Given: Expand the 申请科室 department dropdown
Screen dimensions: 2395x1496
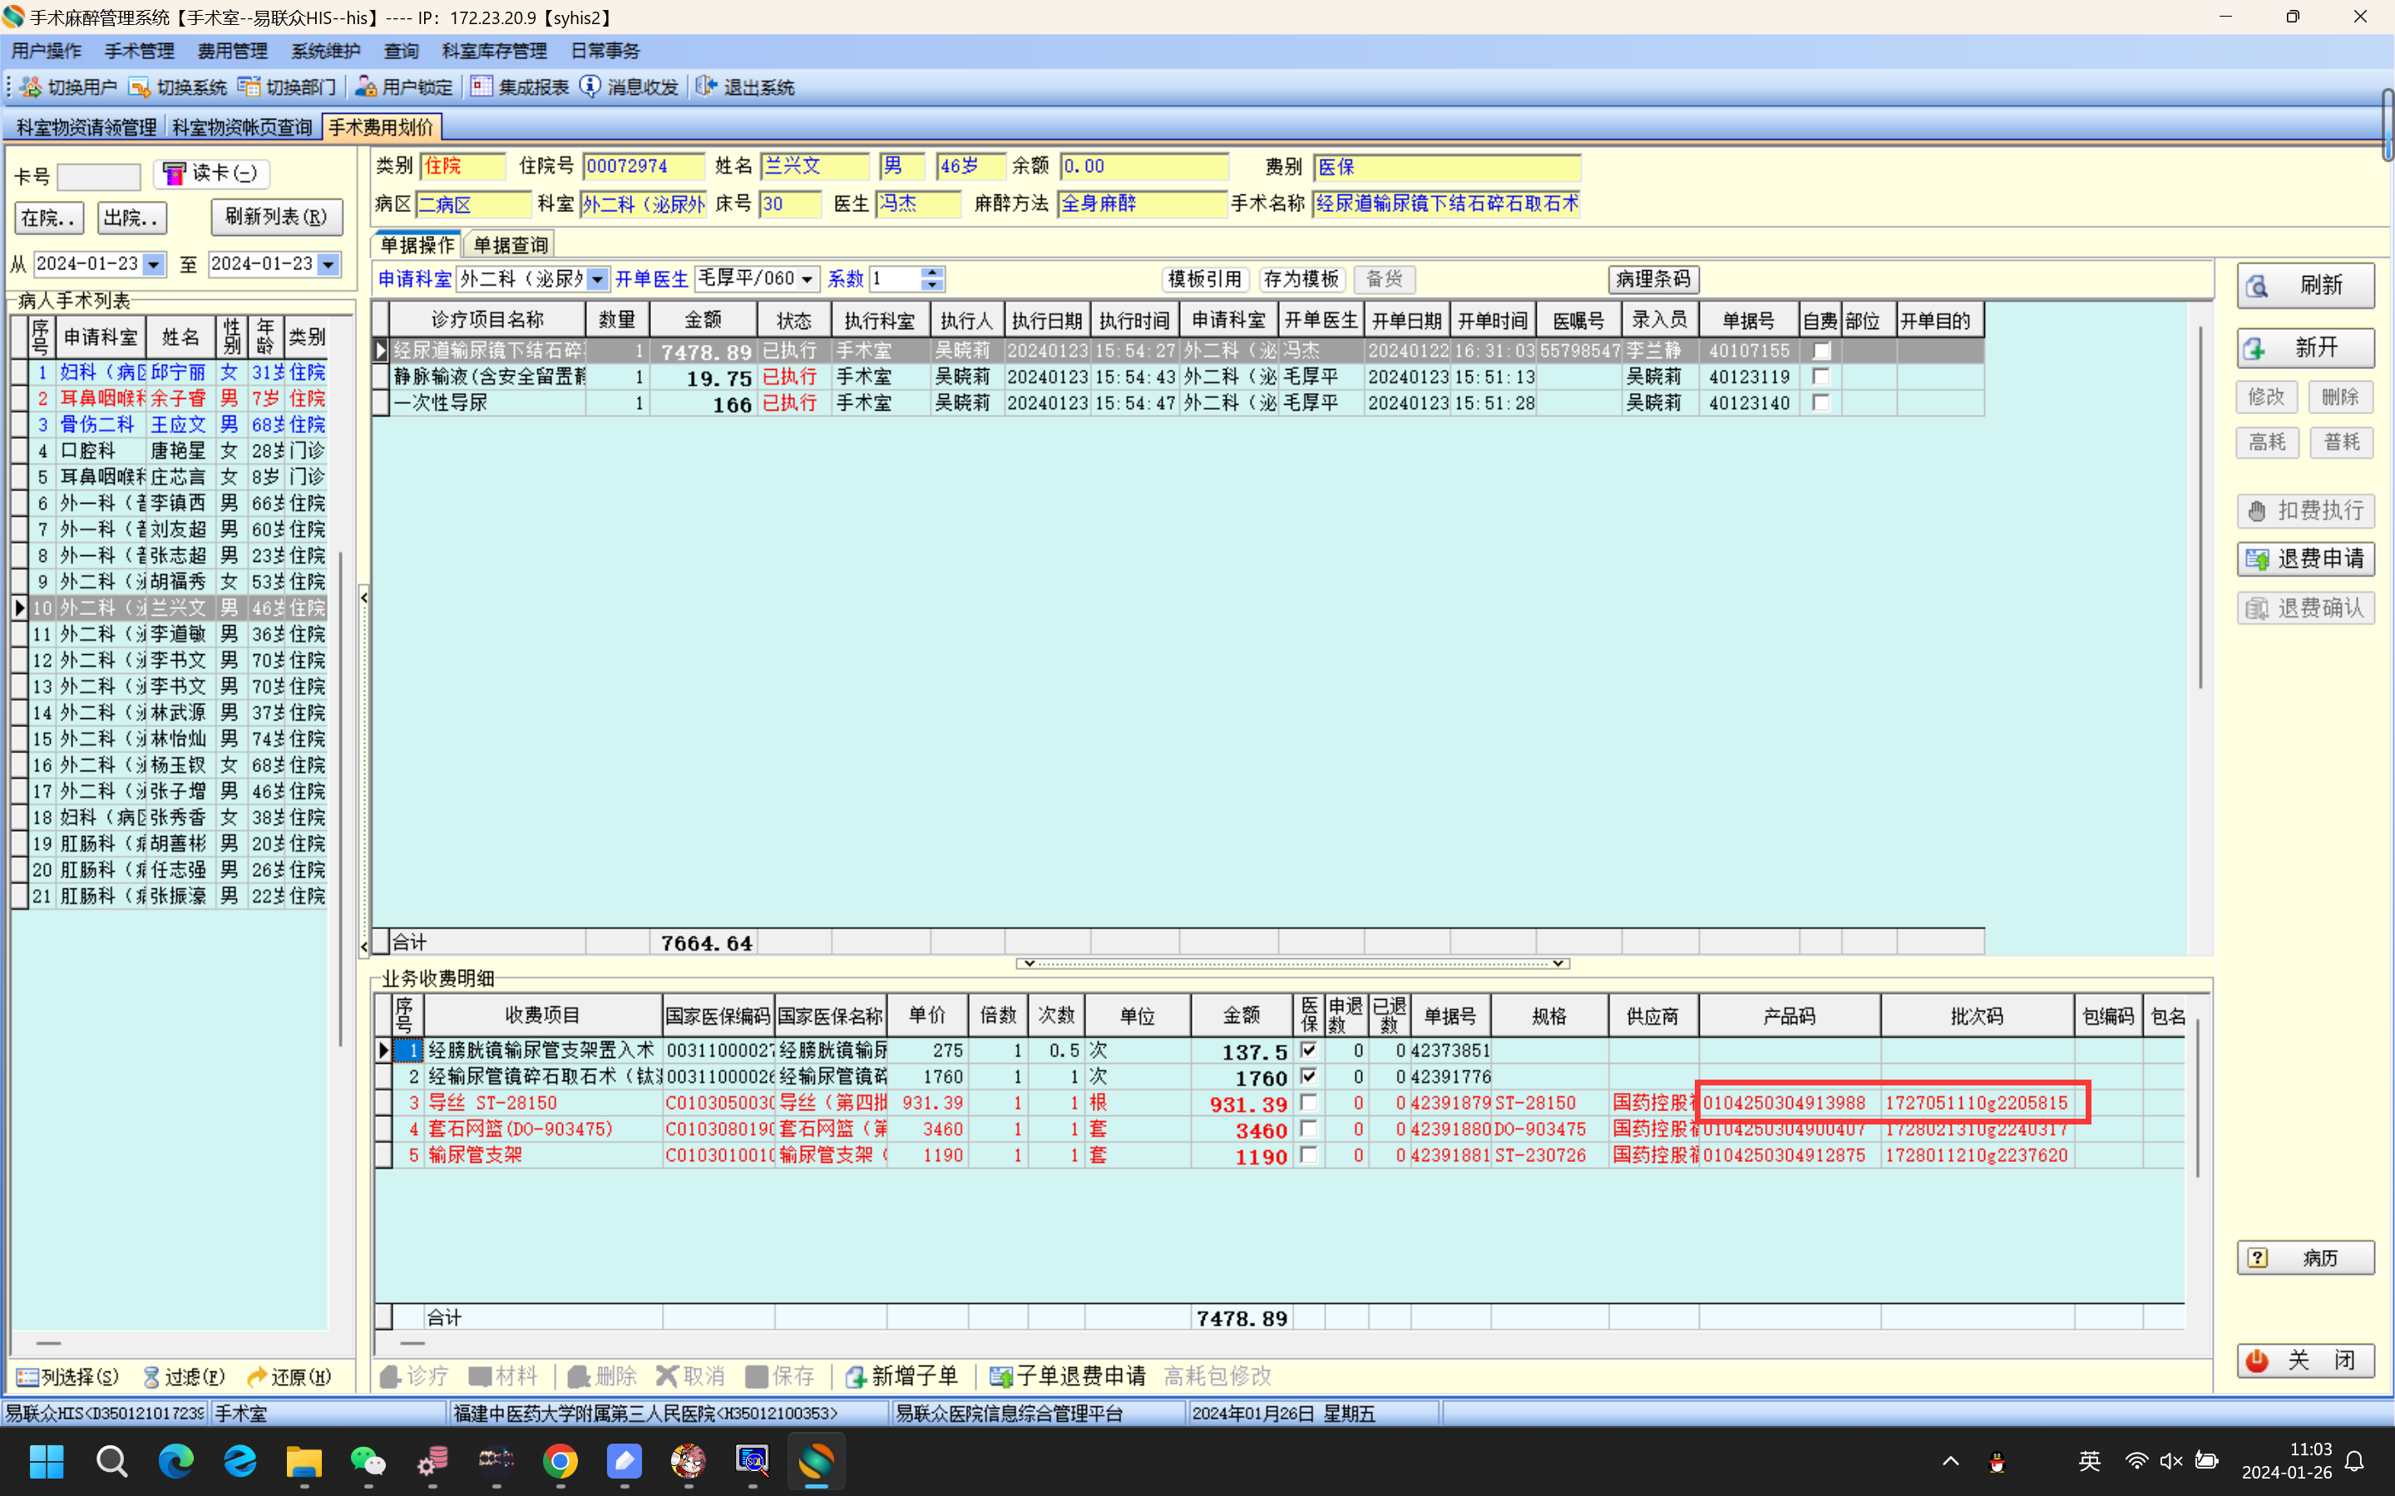Looking at the screenshot, I should point(598,280).
